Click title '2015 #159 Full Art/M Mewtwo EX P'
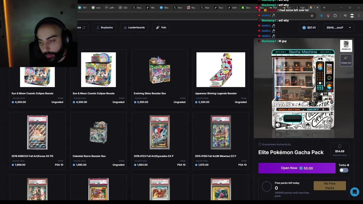 pyautogui.click(x=216, y=156)
